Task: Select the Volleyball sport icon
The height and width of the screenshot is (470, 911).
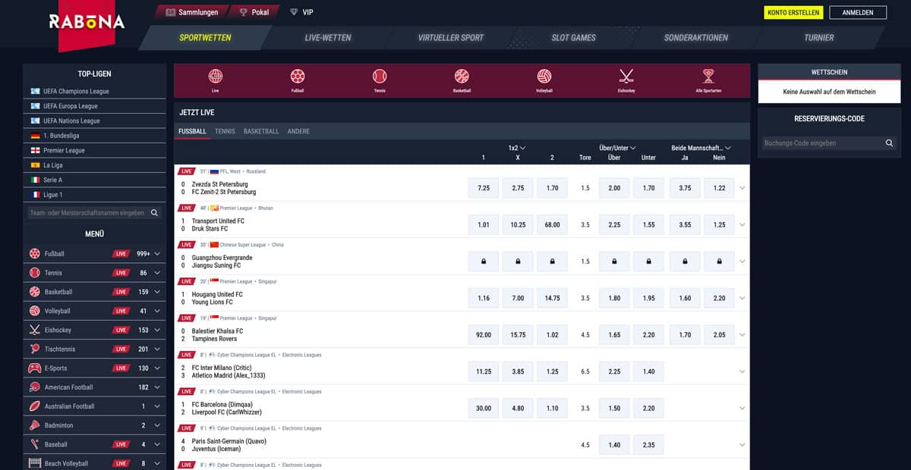Action: [544, 76]
